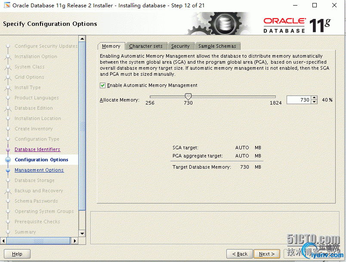Click the Configuration Options step bullet icon
The height and width of the screenshot is (262, 346).
[x=8, y=160]
